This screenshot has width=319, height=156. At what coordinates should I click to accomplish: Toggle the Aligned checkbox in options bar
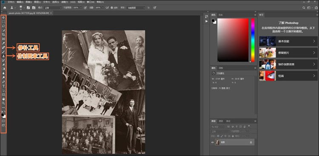(112, 8)
